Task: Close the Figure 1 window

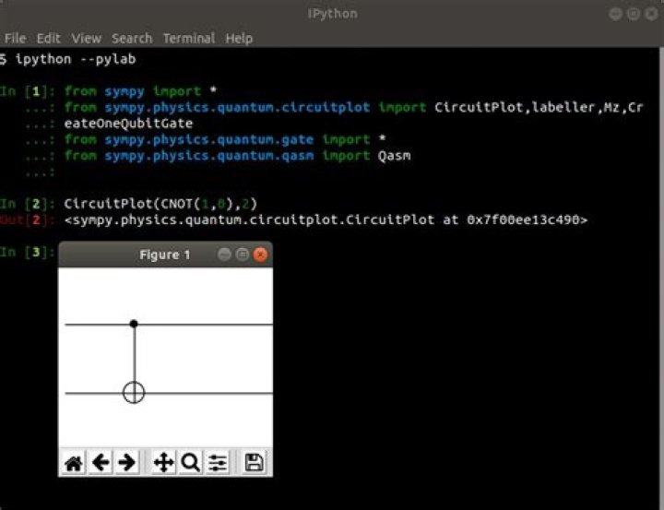Action: [260, 255]
